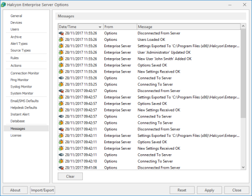The height and width of the screenshot is (196, 252).
Task: Go to the Users page
Action: click(x=14, y=29)
